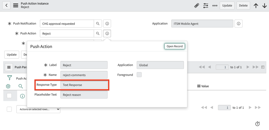Toggle the Foreground checkbox in popup
Screen dimensions: 269x130
(139, 75)
